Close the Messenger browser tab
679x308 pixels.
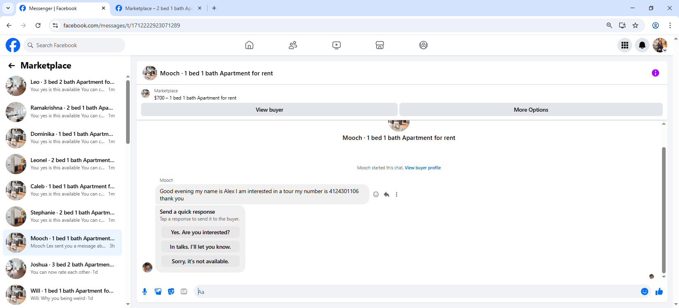click(103, 8)
